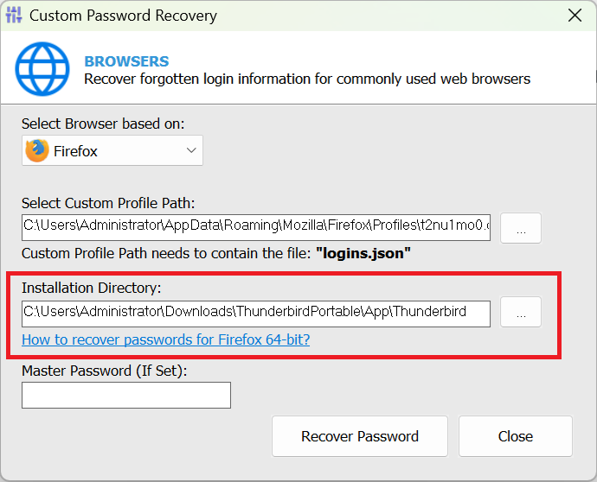Open the Select Browser combo box showing Firefox
The image size is (597, 482).
point(112,150)
